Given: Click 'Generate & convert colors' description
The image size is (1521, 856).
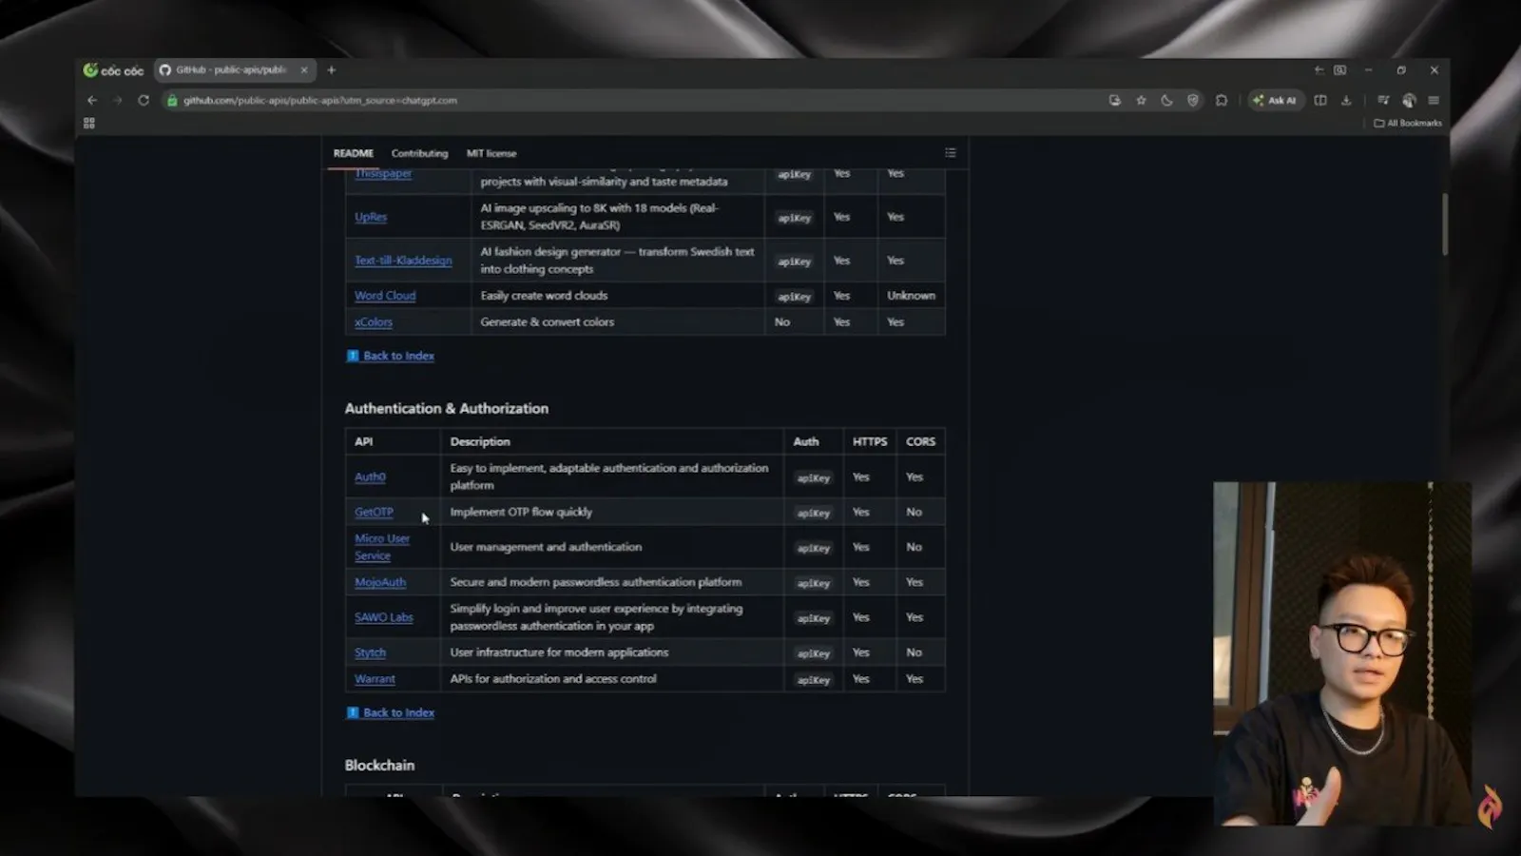Looking at the screenshot, I should (548, 322).
